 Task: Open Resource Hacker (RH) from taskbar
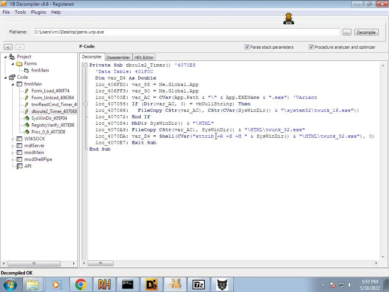[x=104, y=284]
